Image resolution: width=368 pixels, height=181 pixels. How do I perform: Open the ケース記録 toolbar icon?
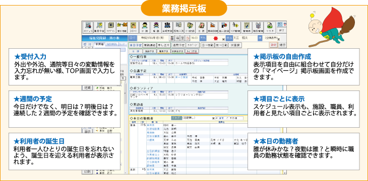click(190, 28)
